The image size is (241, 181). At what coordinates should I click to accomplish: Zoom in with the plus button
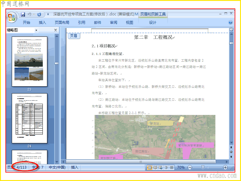tap(225, 167)
